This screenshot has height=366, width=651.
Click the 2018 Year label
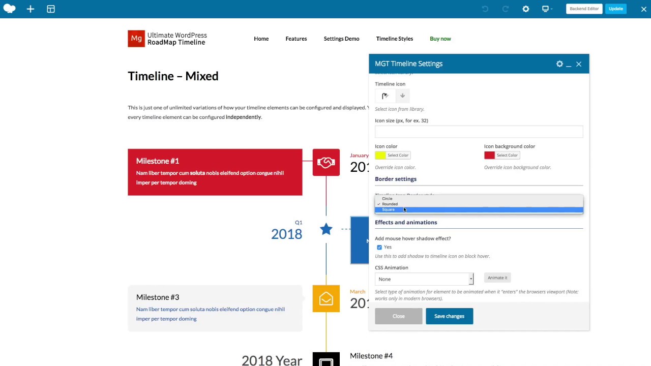coord(272,360)
